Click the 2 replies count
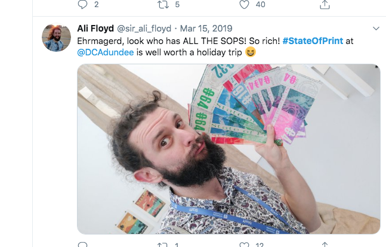 97,5
